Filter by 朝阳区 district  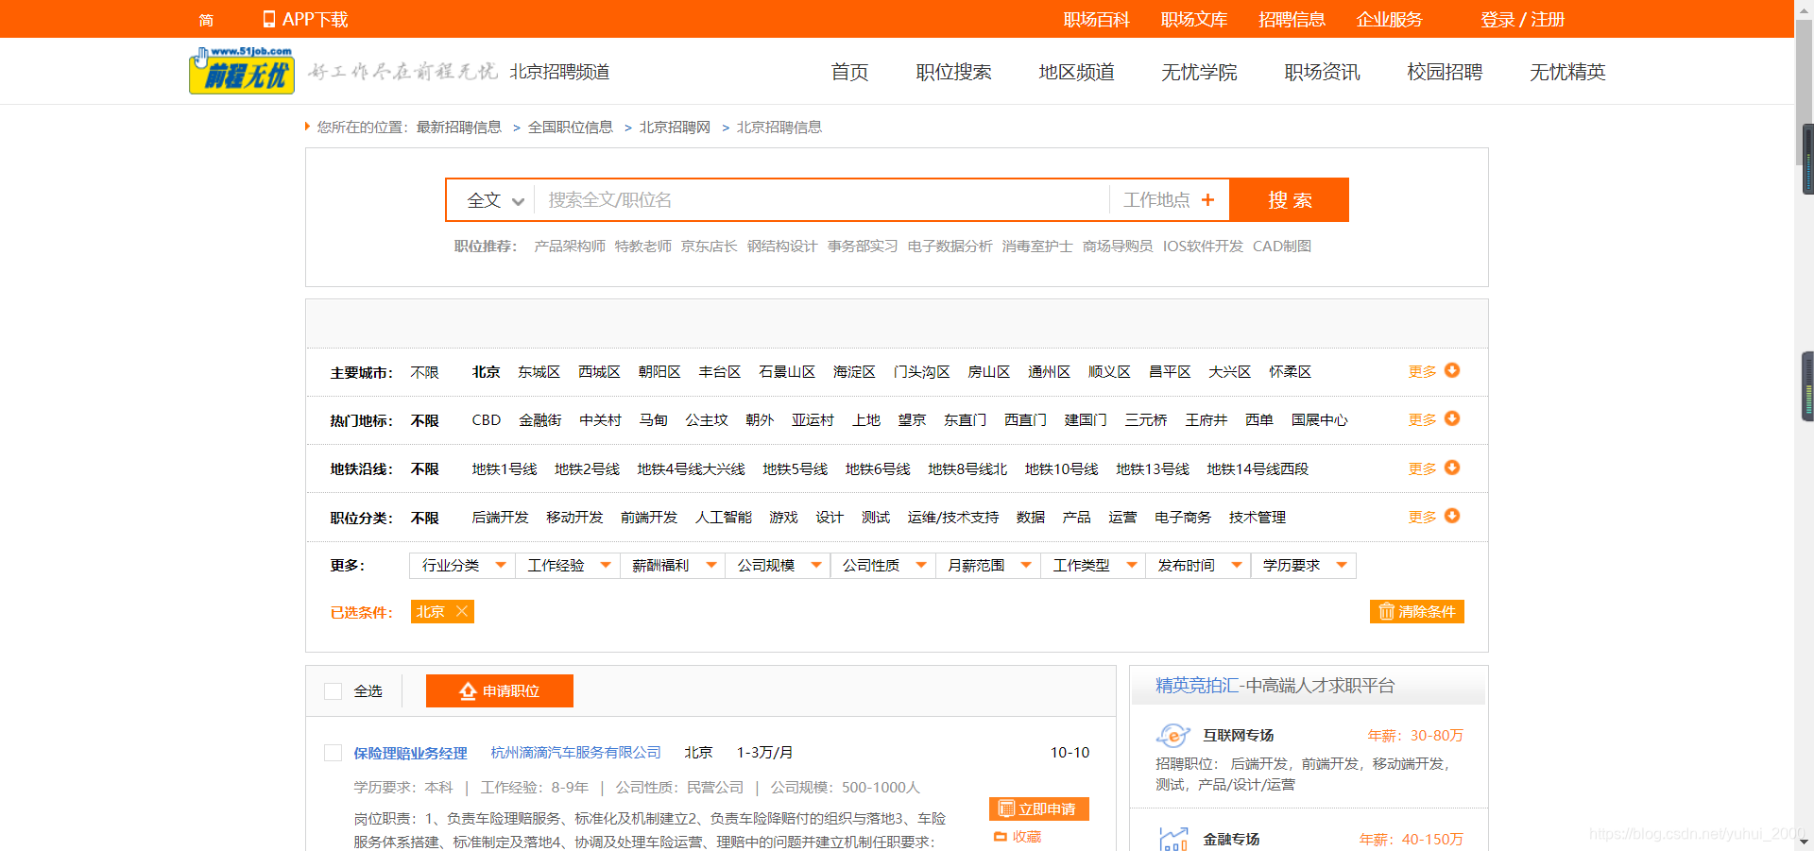click(x=659, y=372)
